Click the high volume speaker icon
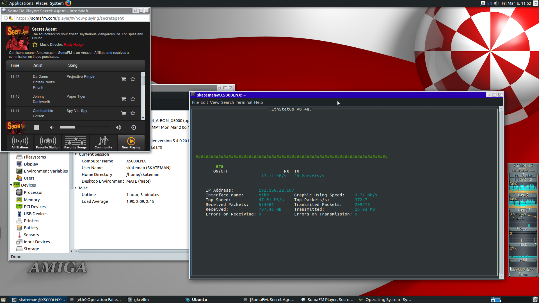The height and width of the screenshot is (303, 539). (118, 127)
